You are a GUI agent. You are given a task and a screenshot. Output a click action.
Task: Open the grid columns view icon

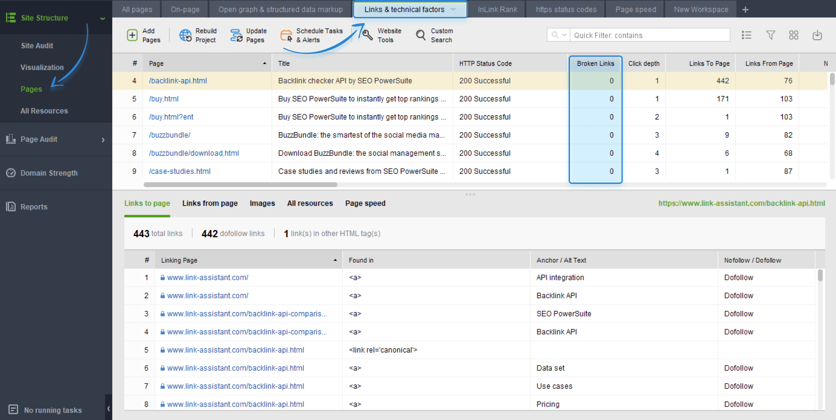tap(793, 35)
